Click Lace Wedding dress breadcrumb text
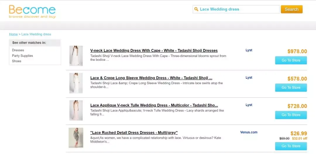The width and height of the screenshot is (316, 154). coord(36,34)
